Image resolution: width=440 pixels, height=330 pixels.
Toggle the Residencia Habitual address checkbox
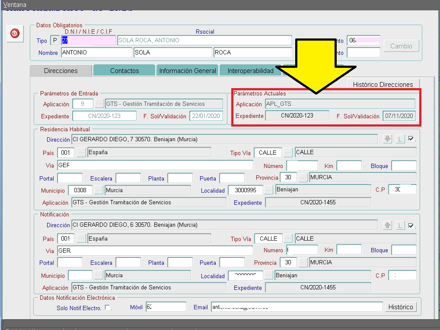(x=411, y=139)
